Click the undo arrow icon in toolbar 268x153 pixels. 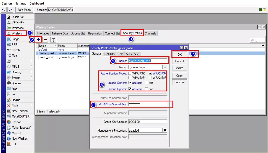[x=4, y=10]
